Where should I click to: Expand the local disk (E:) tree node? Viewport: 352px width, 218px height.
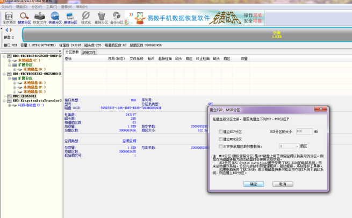tap(14, 83)
